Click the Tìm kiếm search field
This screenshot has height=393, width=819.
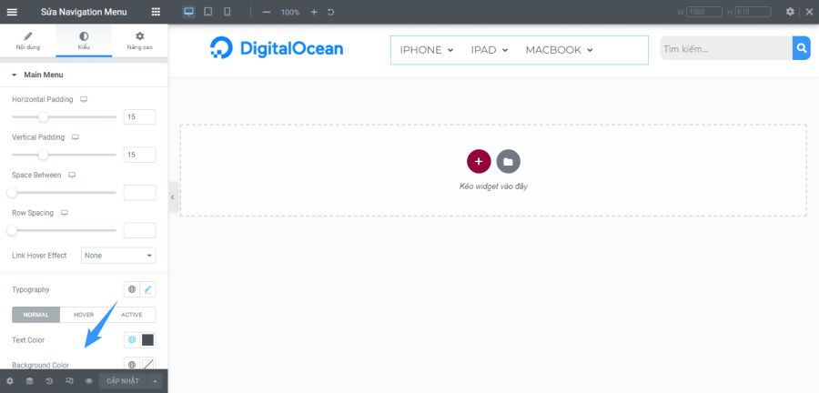(726, 48)
